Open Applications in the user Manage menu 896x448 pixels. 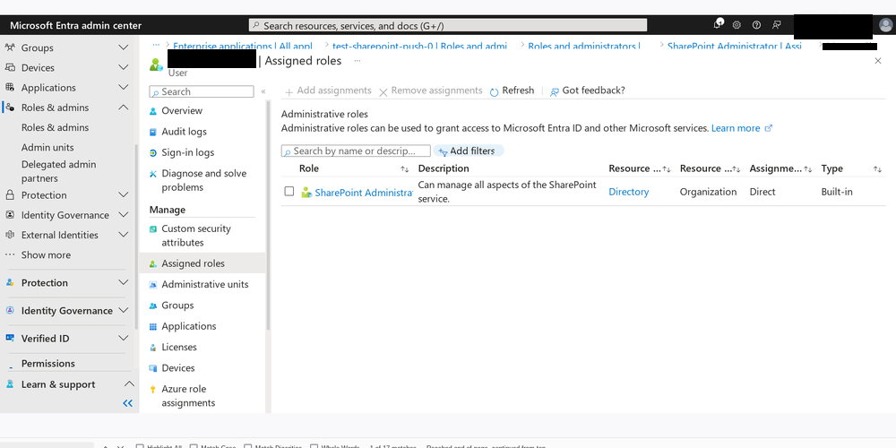pos(188,326)
